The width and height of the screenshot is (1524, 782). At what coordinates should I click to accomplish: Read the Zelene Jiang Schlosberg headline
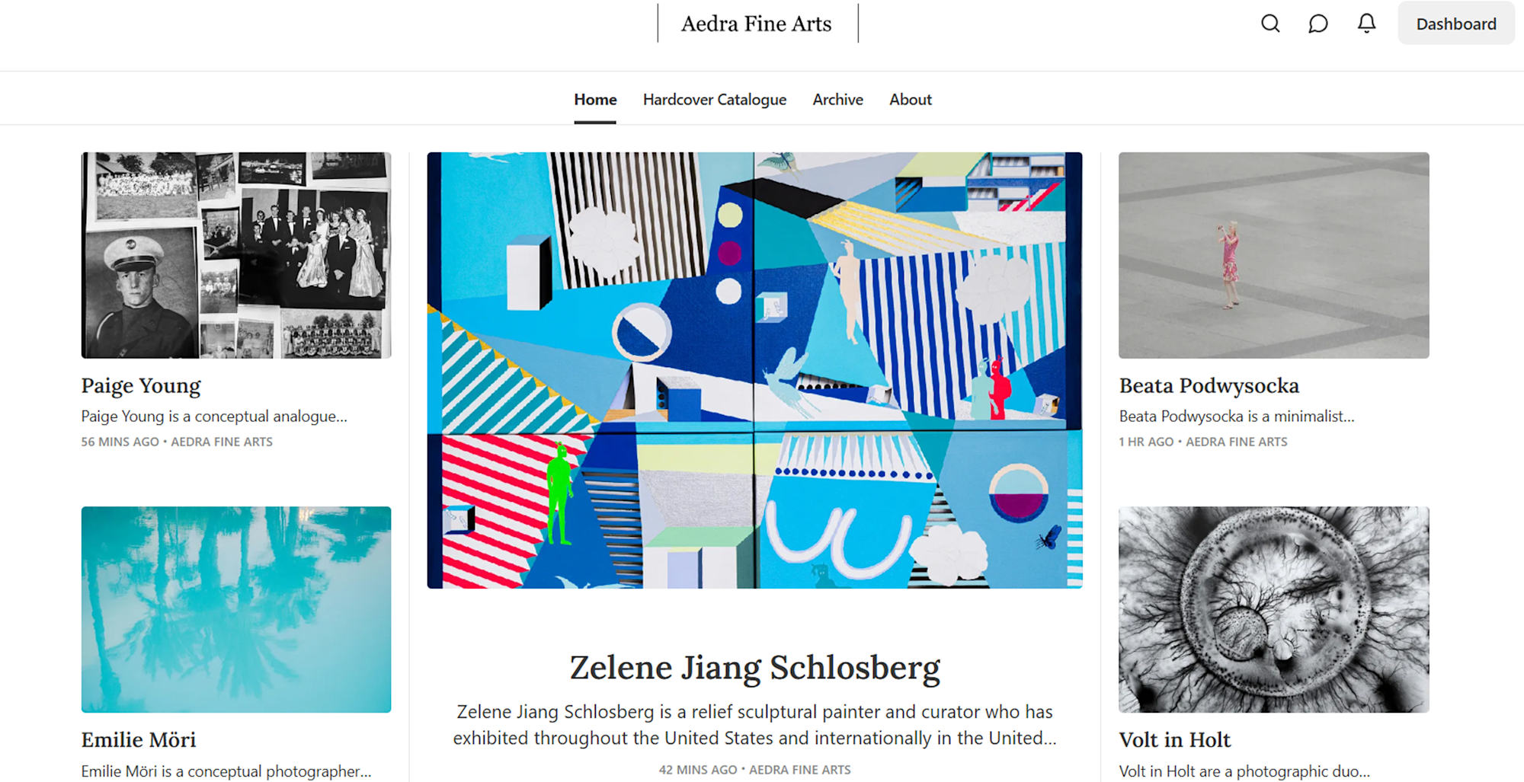pos(754,668)
